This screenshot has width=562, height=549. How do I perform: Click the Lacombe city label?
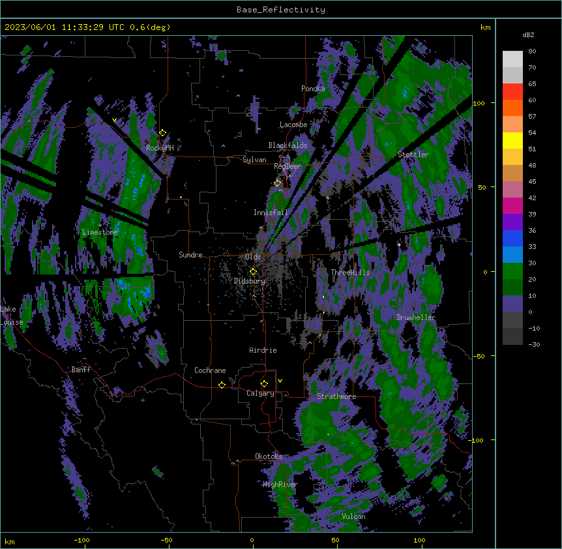(293, 125)
